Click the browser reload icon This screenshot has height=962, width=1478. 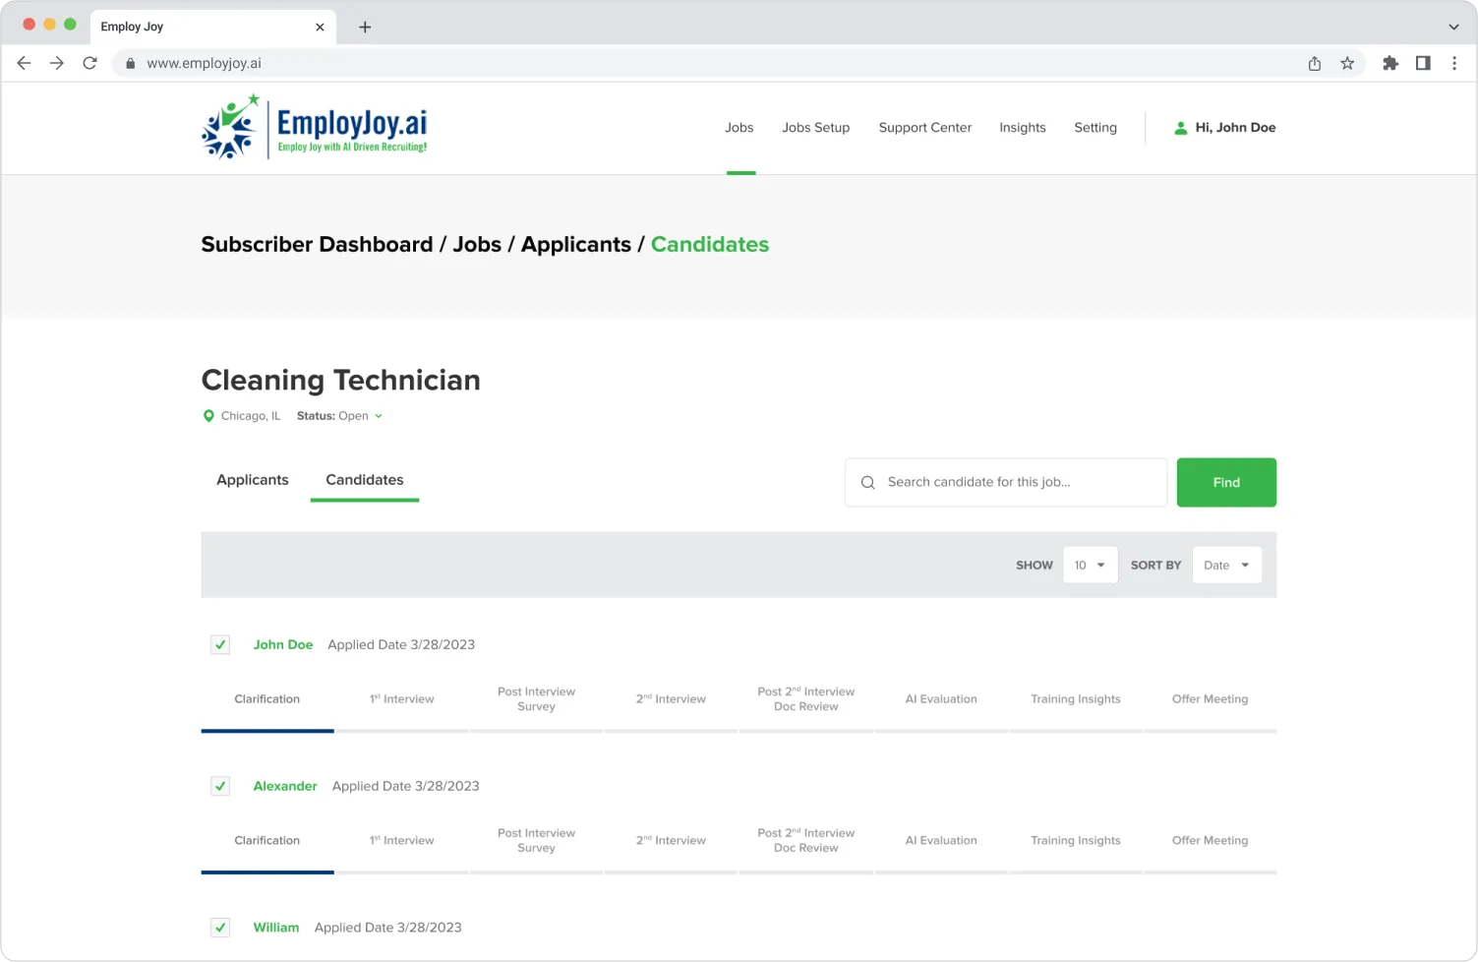coord(89,63)
